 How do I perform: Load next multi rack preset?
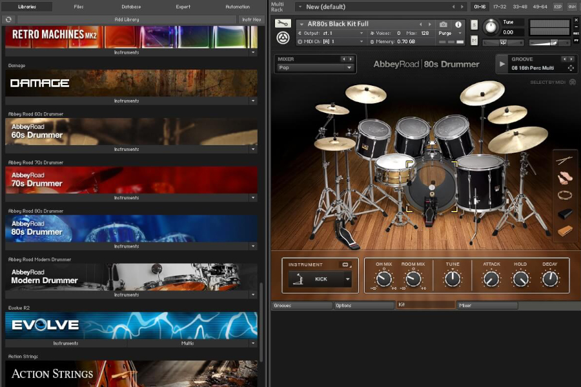click(462, 6)
